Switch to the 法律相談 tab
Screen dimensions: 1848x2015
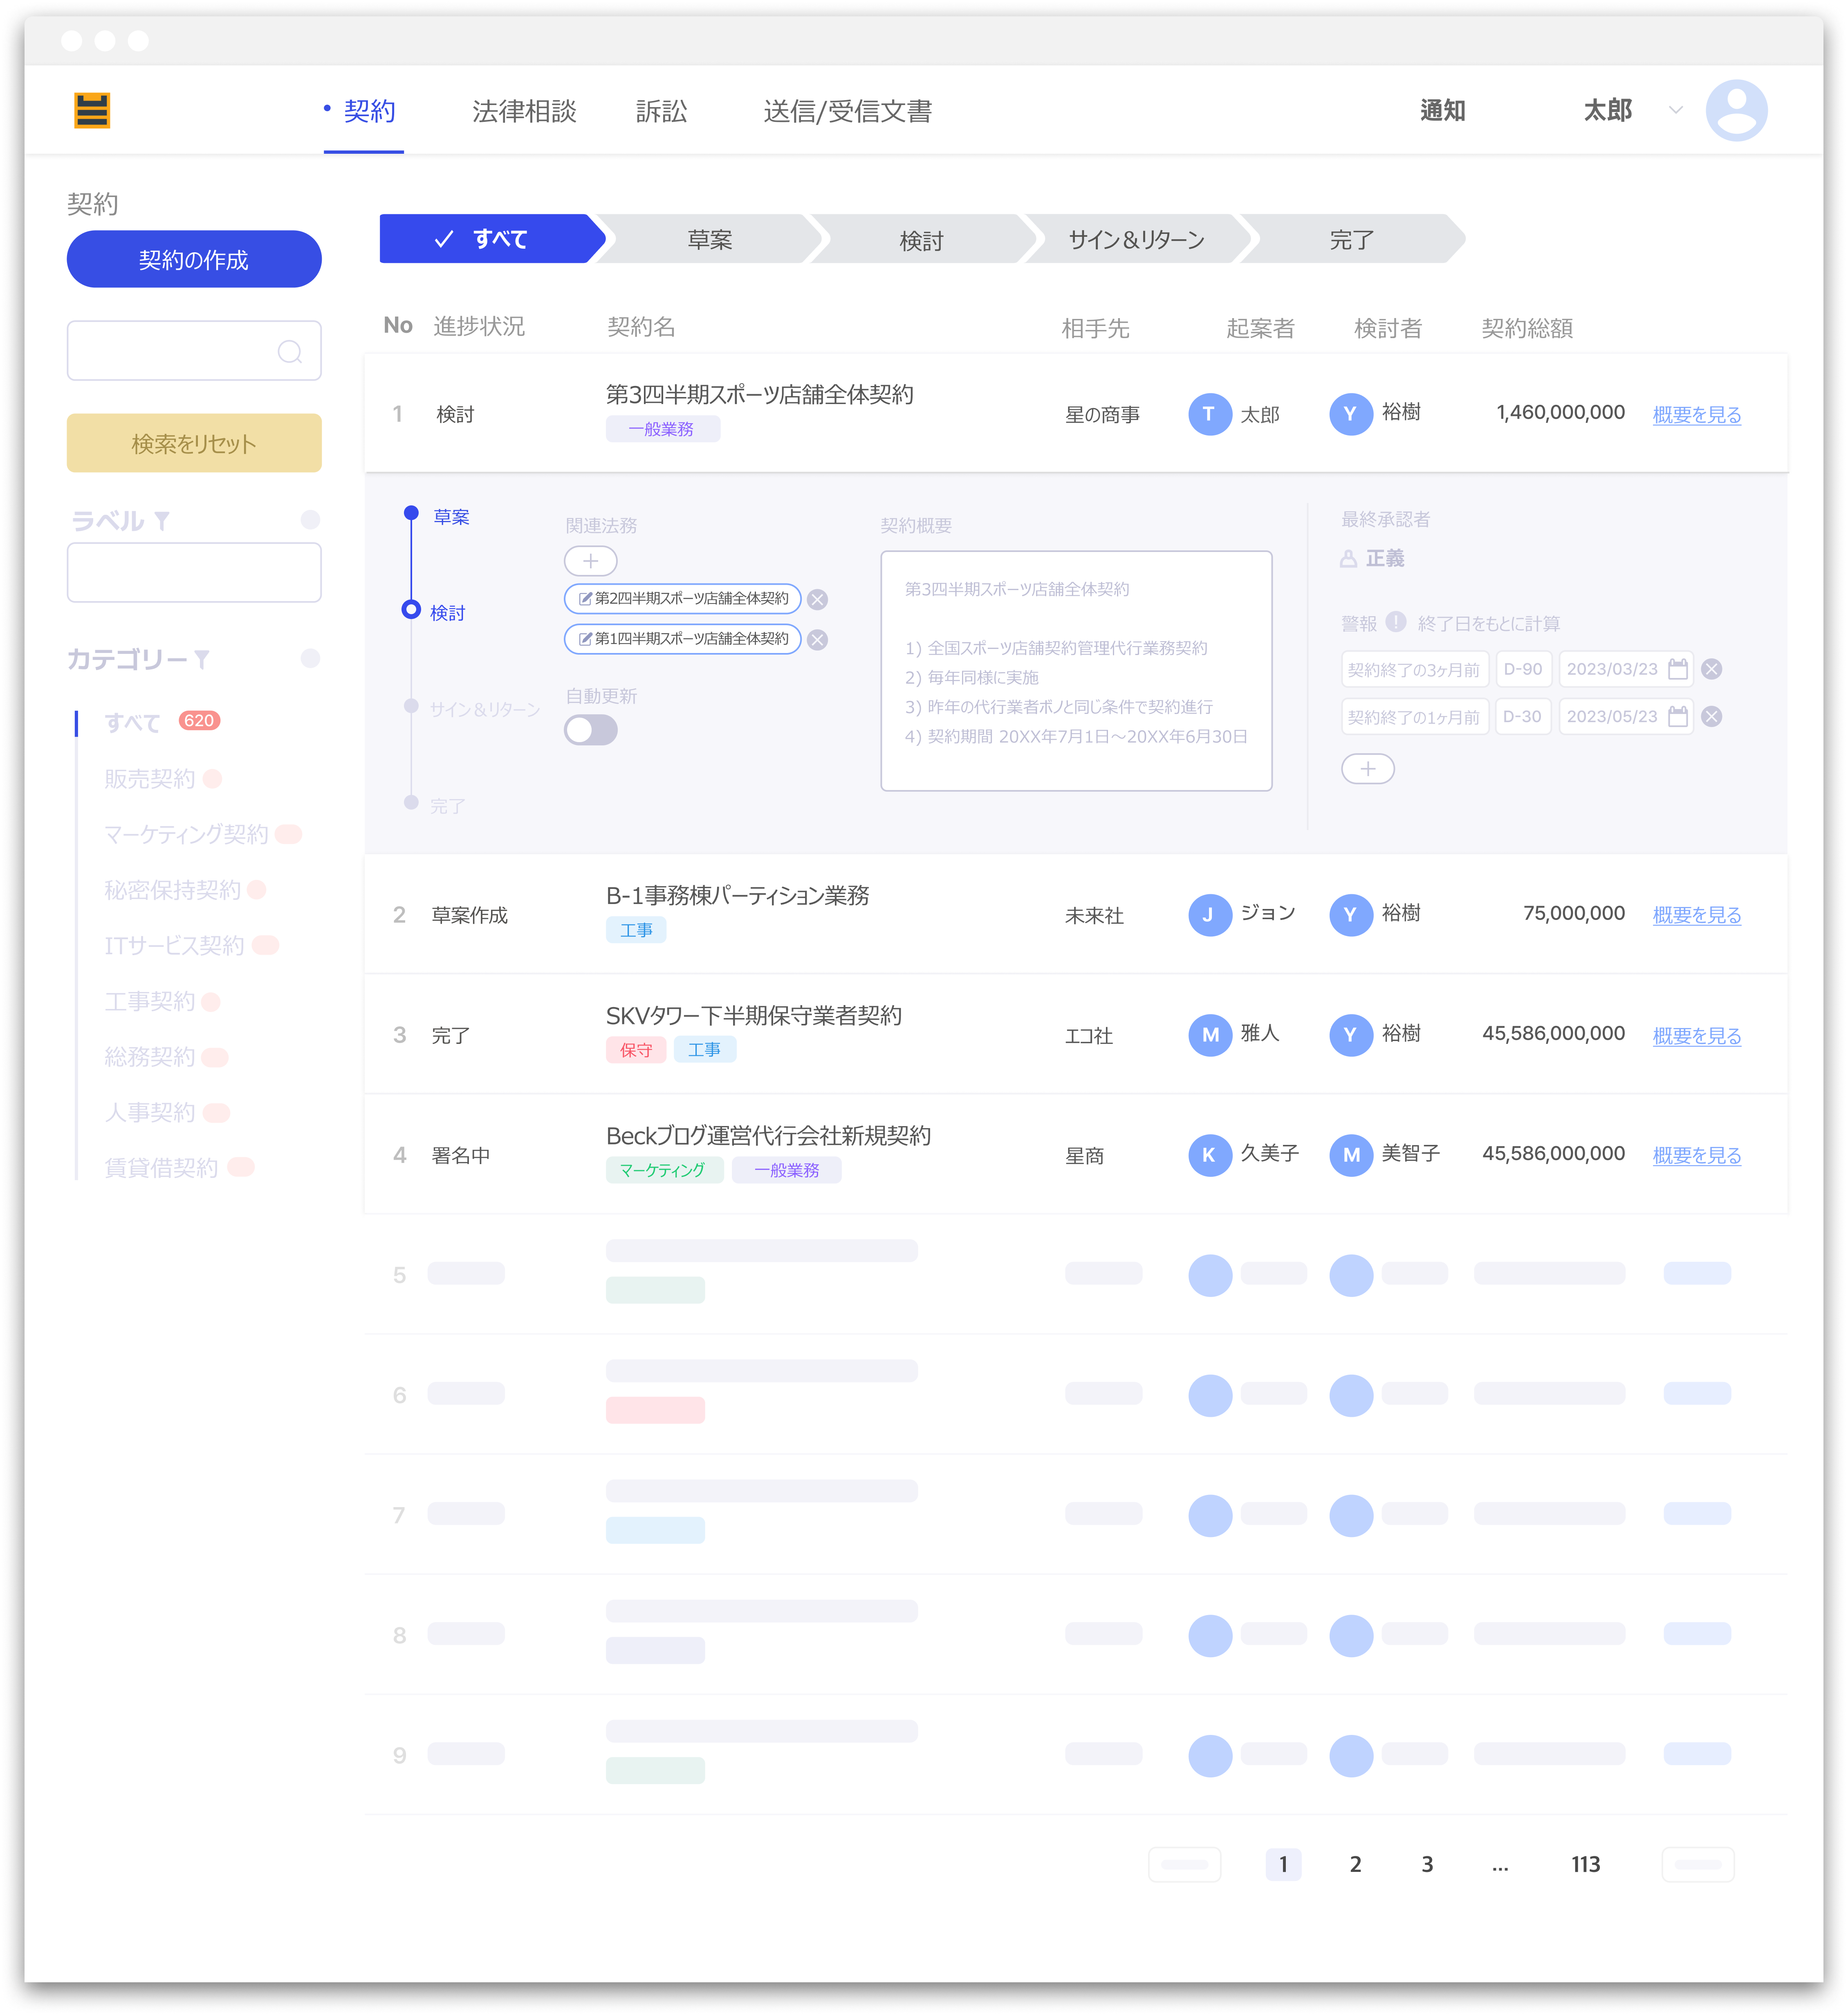(x=524, y=111)
